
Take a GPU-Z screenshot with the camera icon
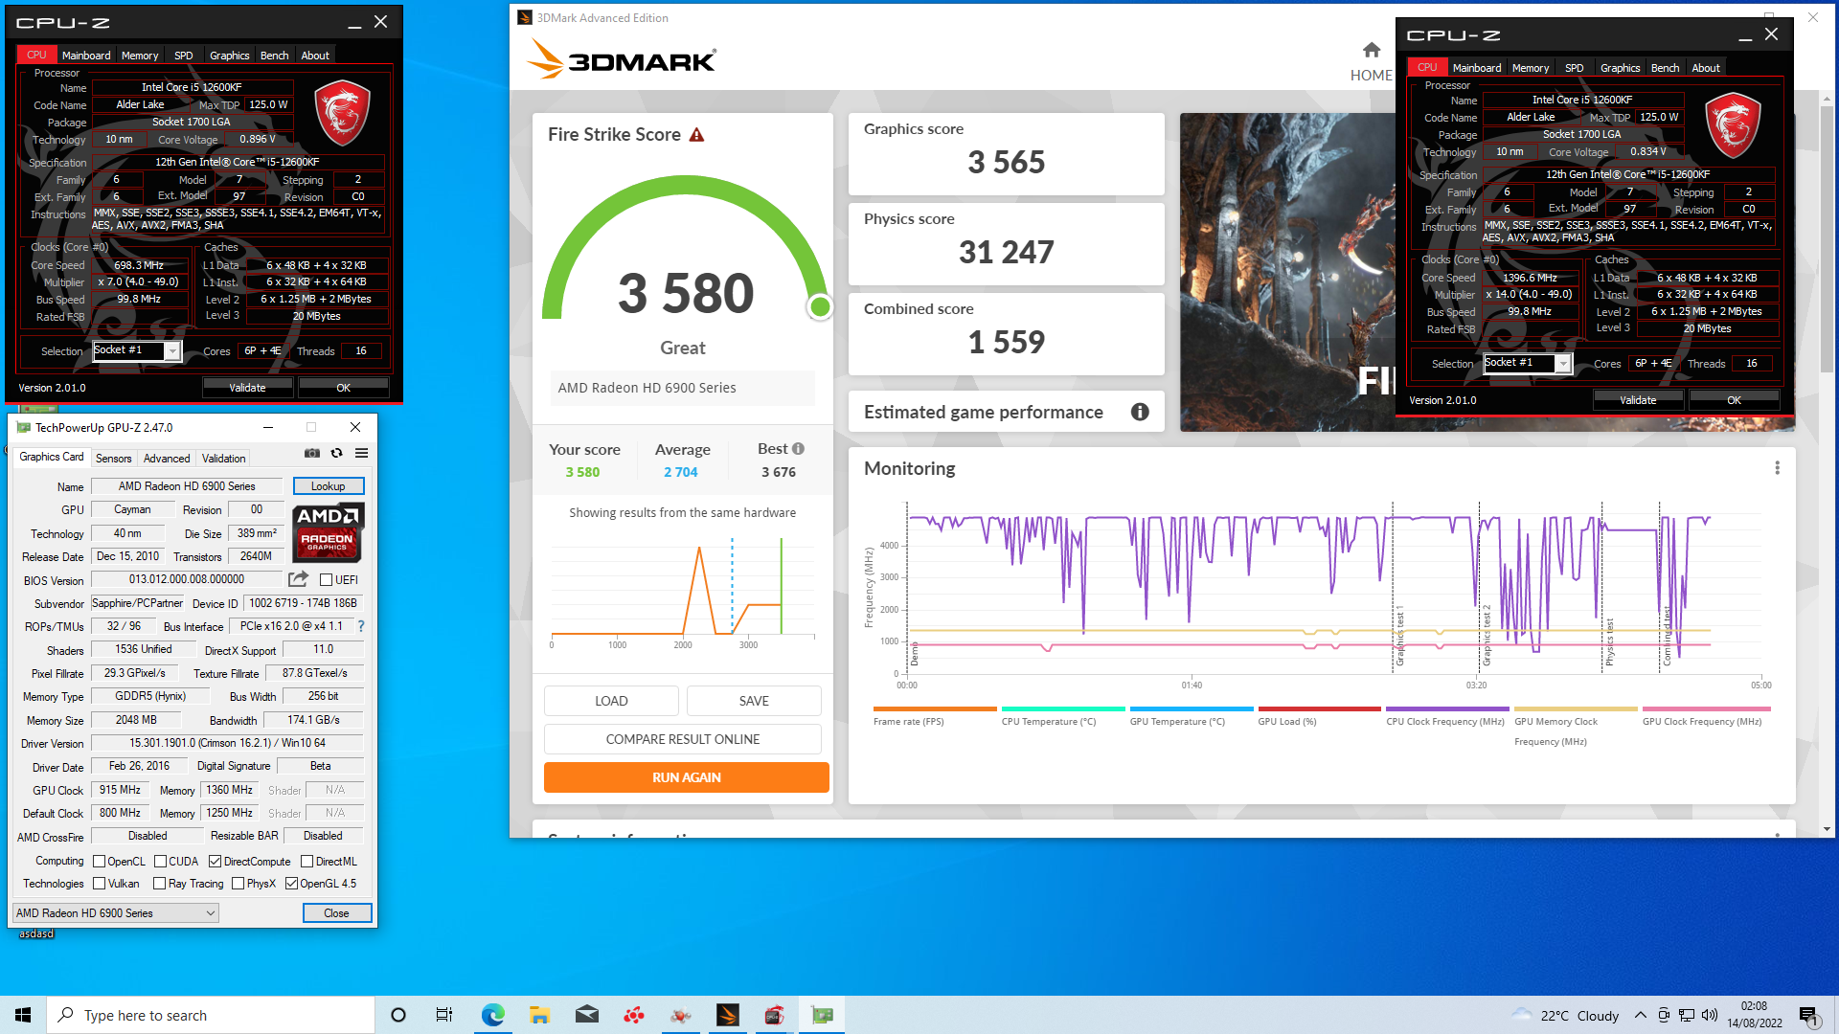pos(312,453)
